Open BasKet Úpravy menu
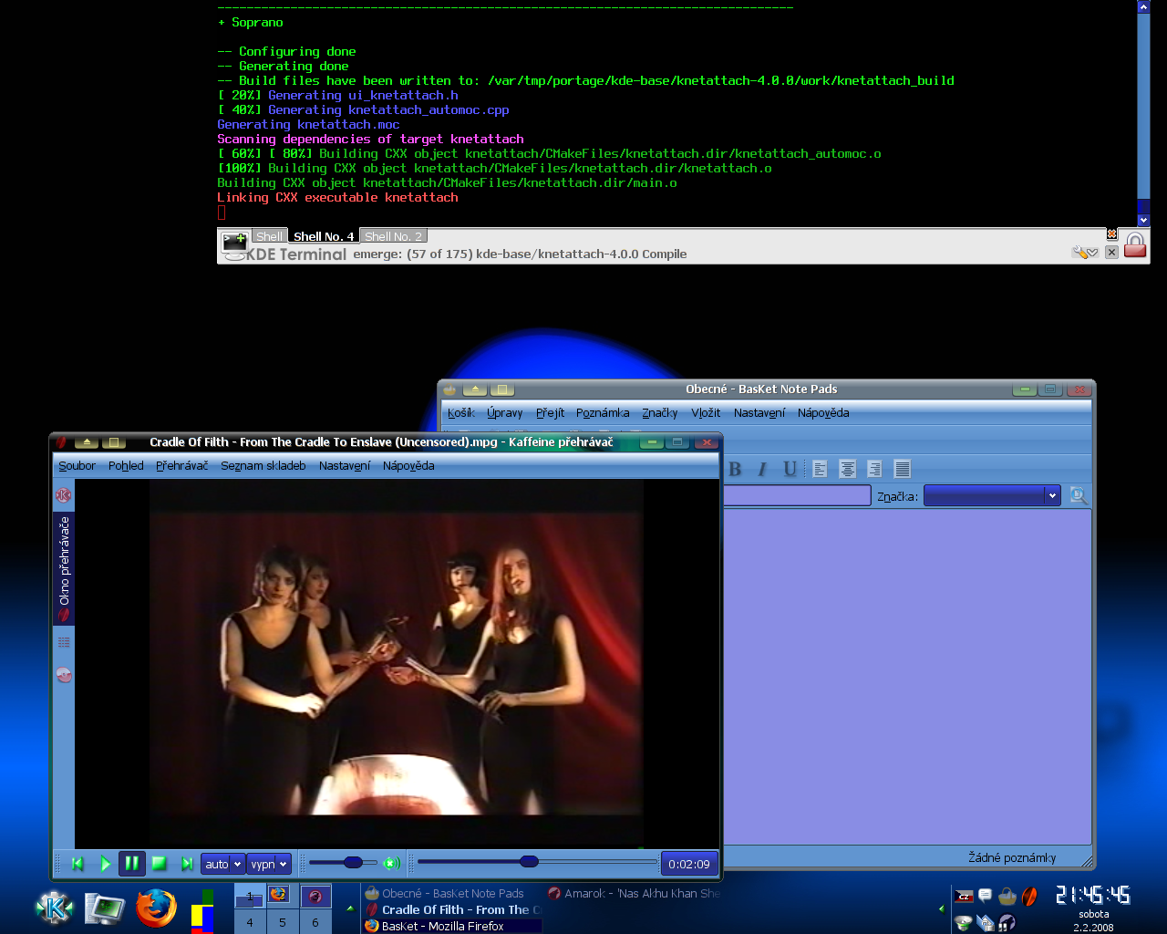The width and height of the screenshot is (1167, 934). point(505,412)
